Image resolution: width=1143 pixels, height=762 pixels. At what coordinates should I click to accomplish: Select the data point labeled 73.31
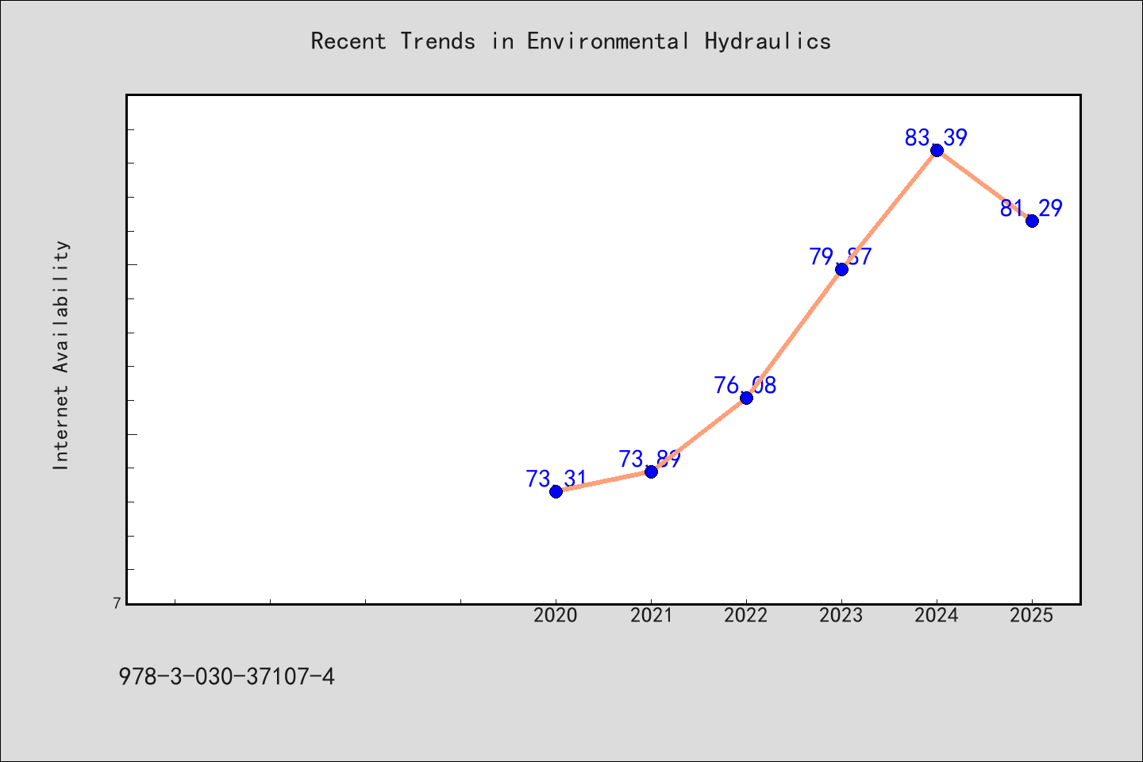pos(556,491)
